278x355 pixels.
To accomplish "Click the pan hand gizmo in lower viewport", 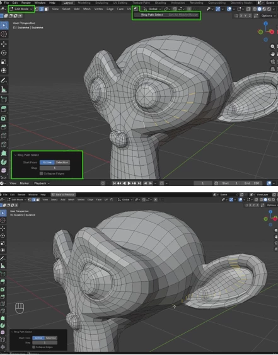I will (275, 236).
